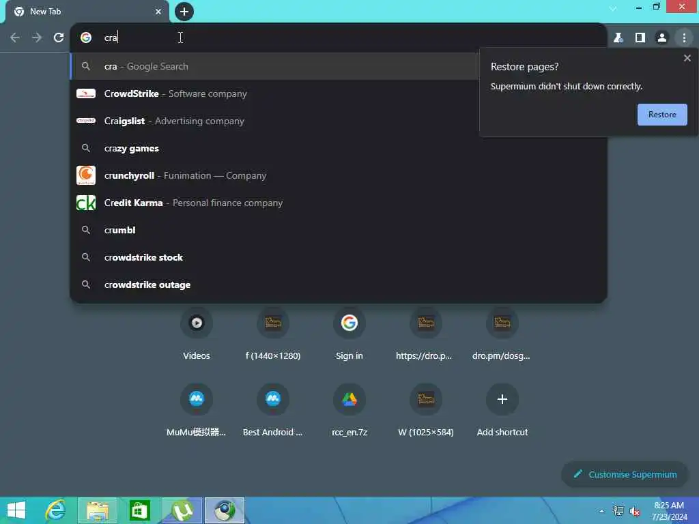Pick the 'crazy games' suggestion
The height and width of the screenshot is (524, 699).
pyautogui.click(x=339, y=148)
